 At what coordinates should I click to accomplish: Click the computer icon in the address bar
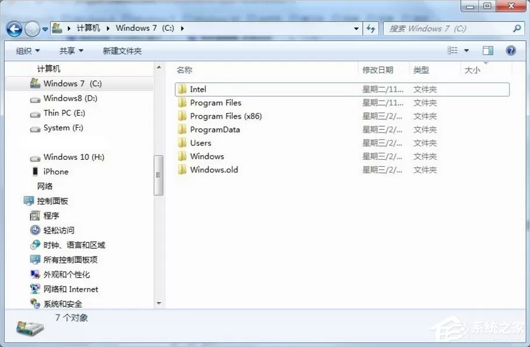tap(57, 28)
